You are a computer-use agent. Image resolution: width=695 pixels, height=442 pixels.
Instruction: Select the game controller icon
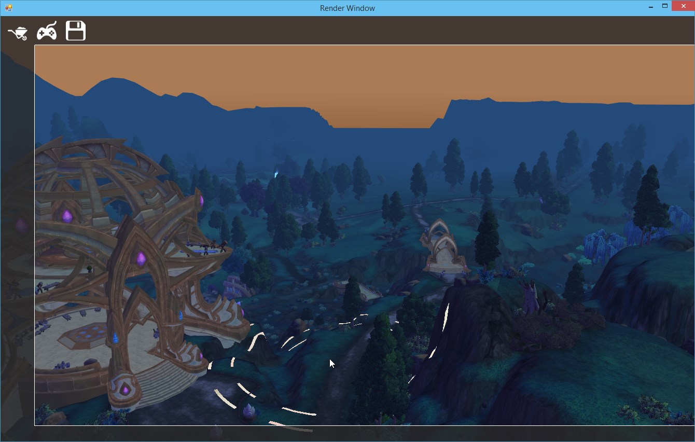(x=47, y=31)
